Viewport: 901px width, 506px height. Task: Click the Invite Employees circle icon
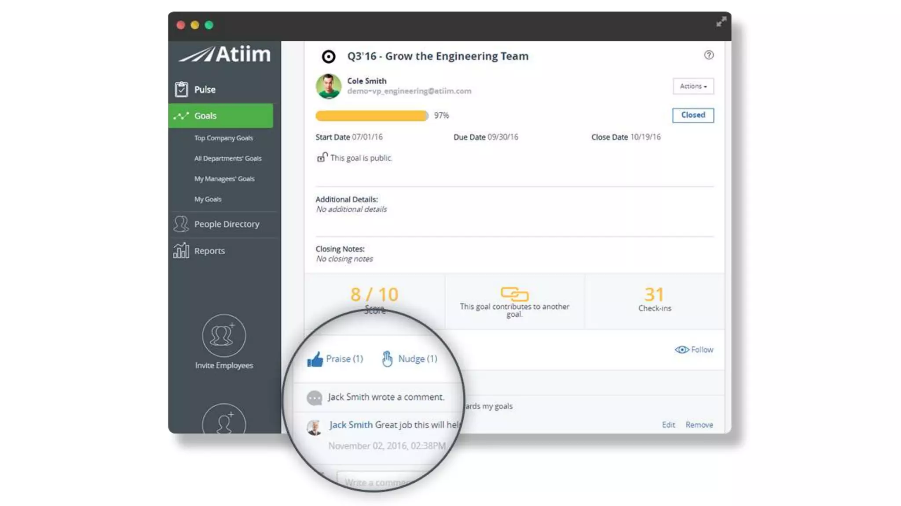pos(223,336)
